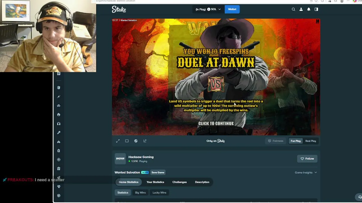This screenshot has height=203, width=362.
Task: Click the '1.51K Playing' count
Action: point(138,161)
